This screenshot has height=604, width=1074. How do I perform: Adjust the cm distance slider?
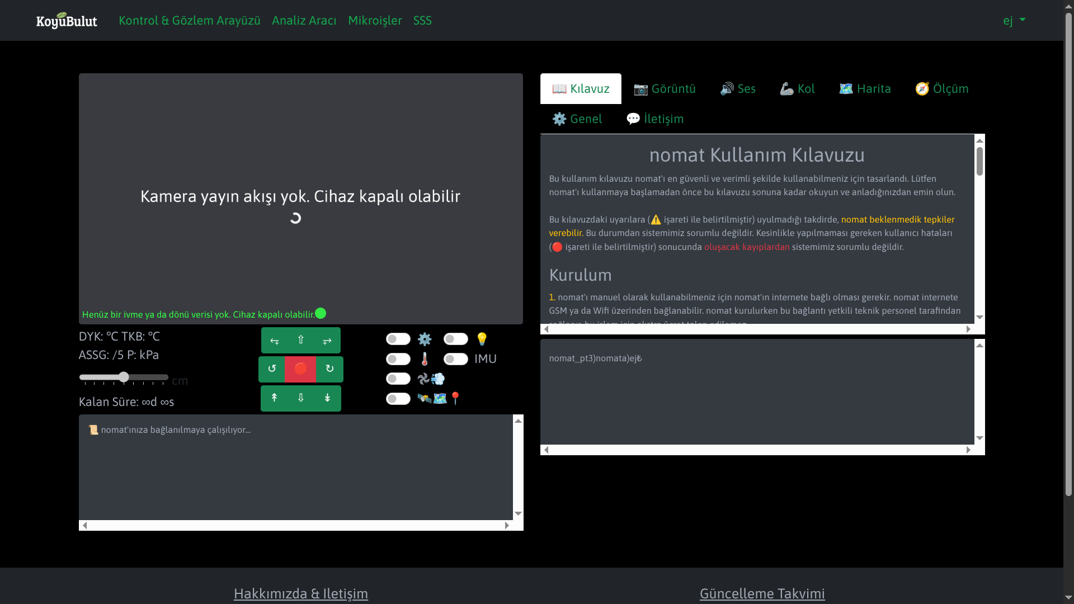click(124, 377)
